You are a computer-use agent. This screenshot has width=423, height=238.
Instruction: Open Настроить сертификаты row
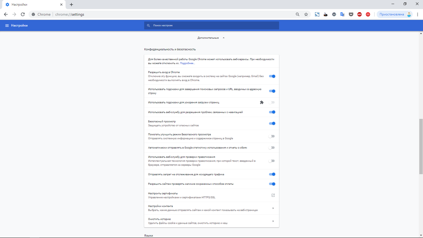211,195
